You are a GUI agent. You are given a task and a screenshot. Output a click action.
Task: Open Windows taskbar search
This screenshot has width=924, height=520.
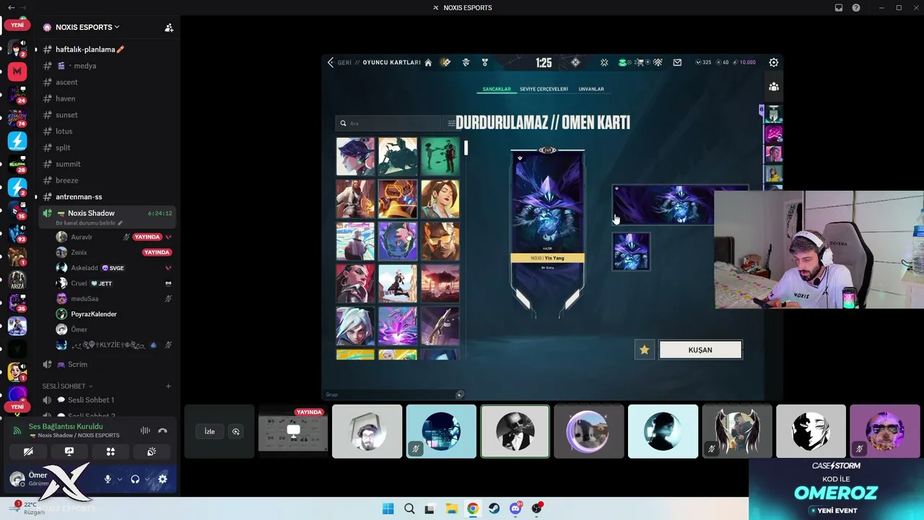pyautogui.click(x=409, y=508)
